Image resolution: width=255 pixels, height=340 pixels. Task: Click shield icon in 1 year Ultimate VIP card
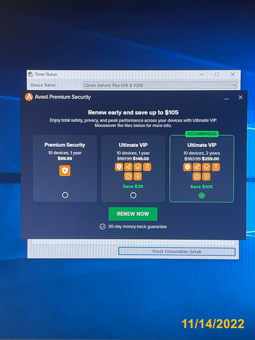119,167
